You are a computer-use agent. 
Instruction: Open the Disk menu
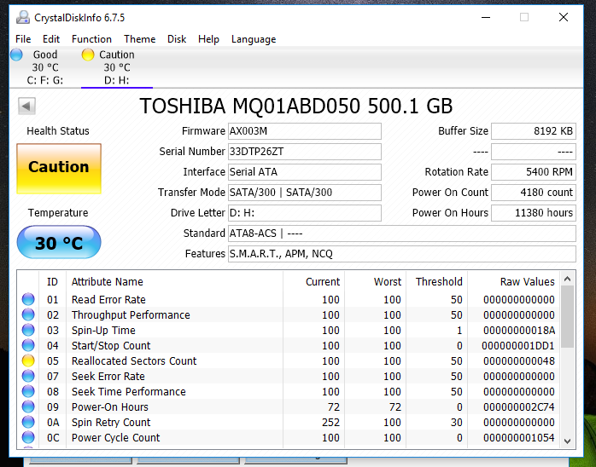(177, 39)
